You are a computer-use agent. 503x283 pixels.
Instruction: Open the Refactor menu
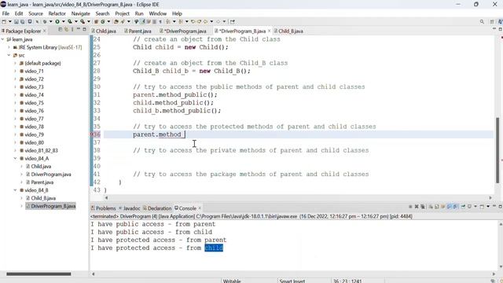coord(57,13)
